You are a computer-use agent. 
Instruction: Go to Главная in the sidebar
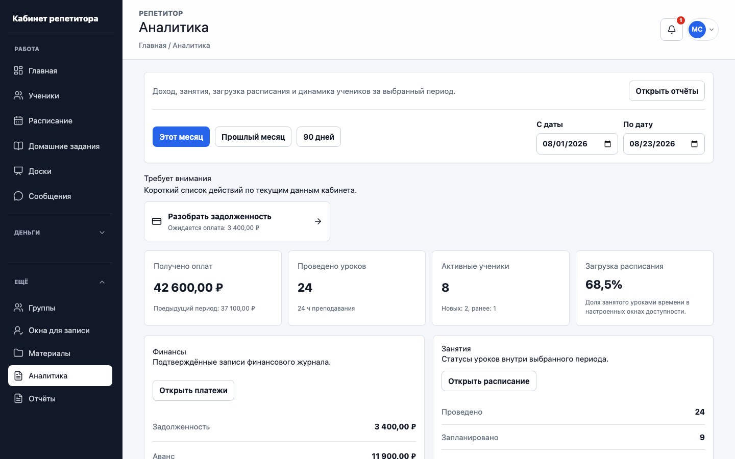(x=60, y=71)
